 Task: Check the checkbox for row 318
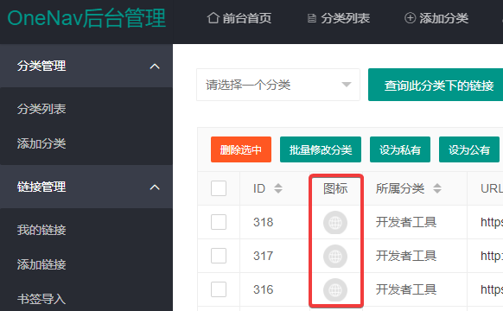click(219, 222)
